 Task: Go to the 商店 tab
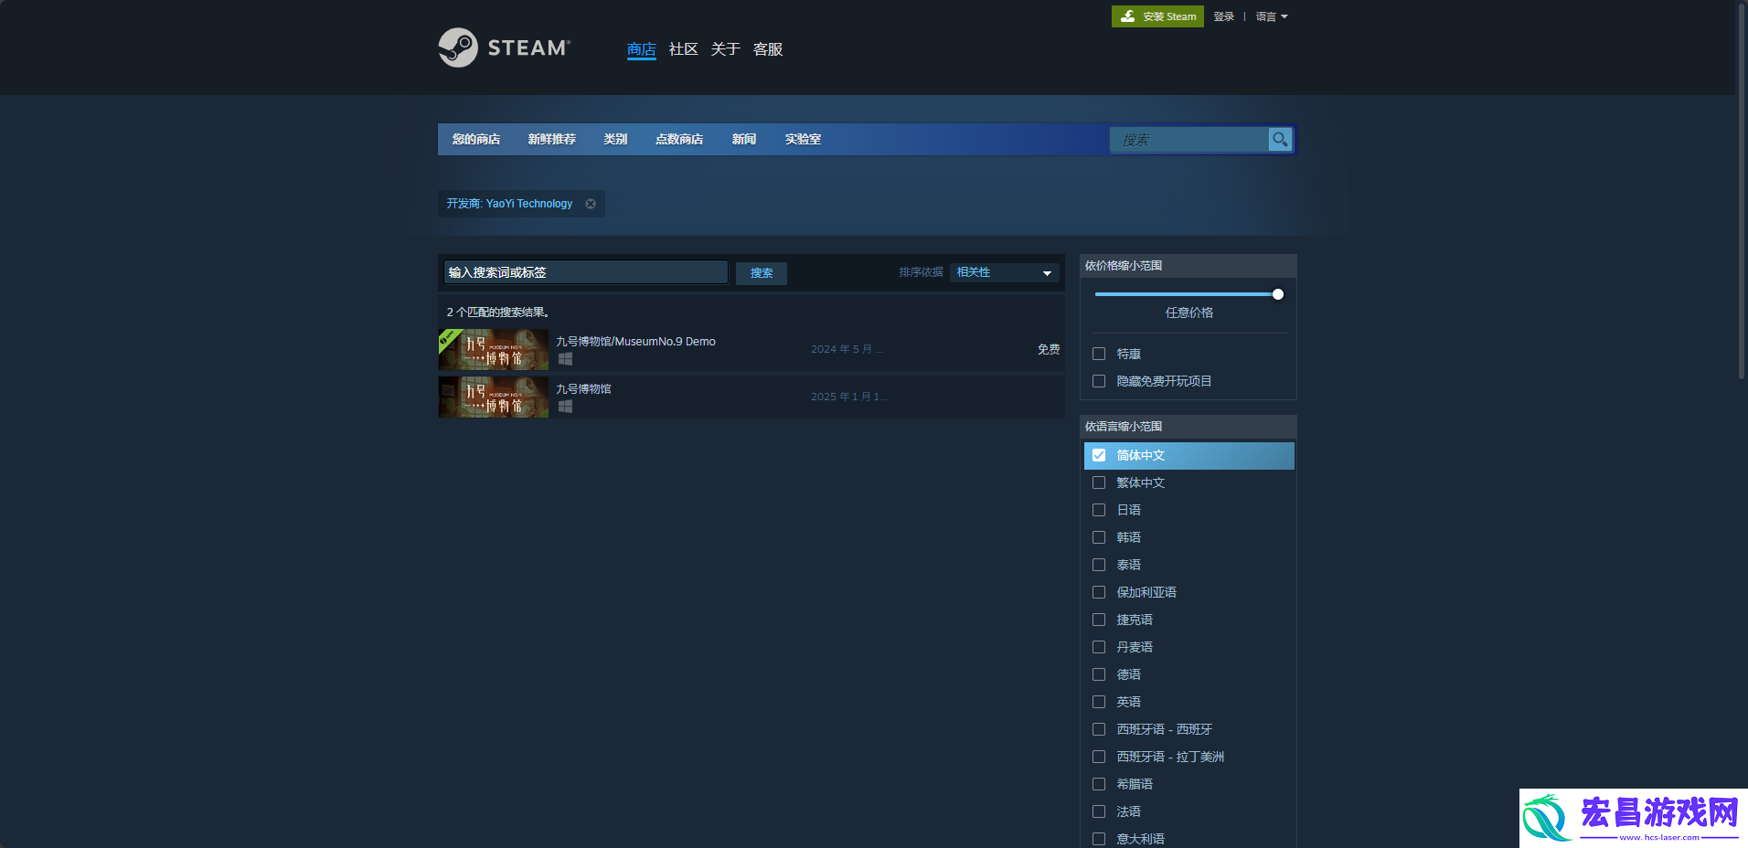(x=642, y=49)
